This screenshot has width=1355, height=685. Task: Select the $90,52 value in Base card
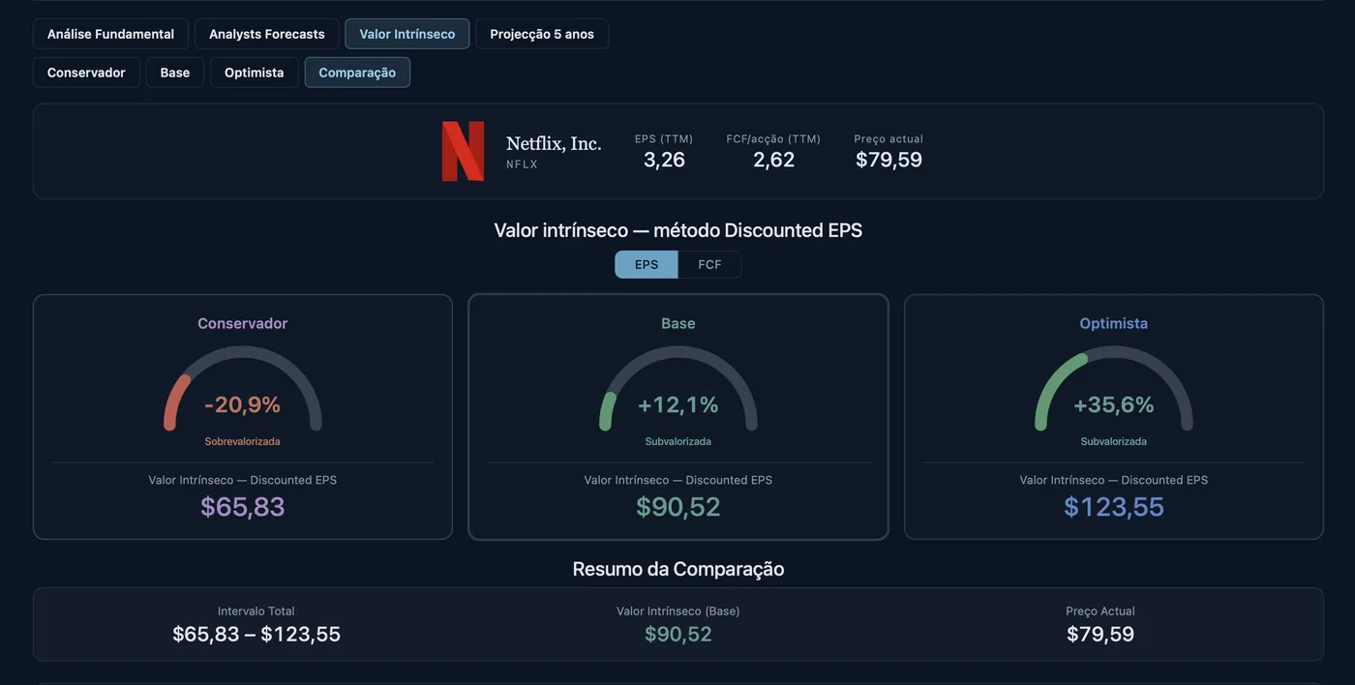pyautogui.click(x=678, y=507)
